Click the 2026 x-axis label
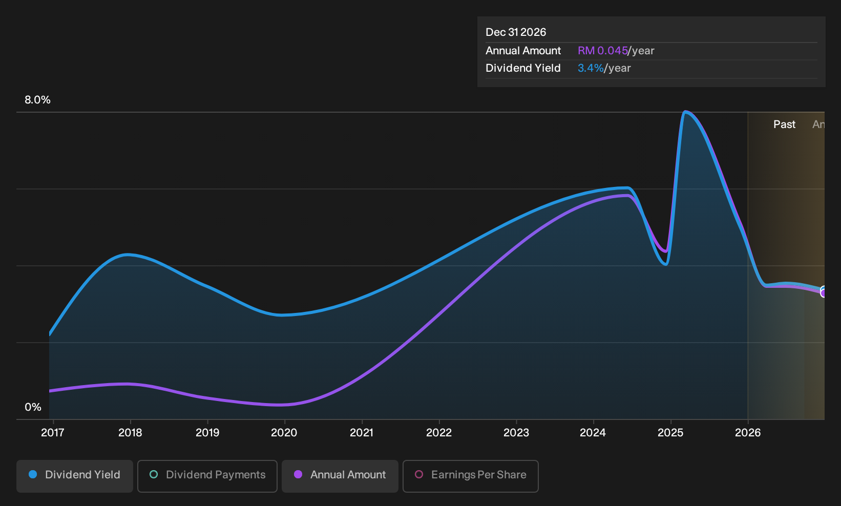 [x=748, y=433]
